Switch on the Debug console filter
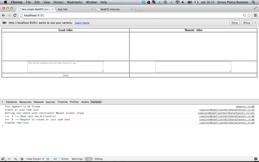The height and width of the screenshot is (162, 259). point(98,159)
